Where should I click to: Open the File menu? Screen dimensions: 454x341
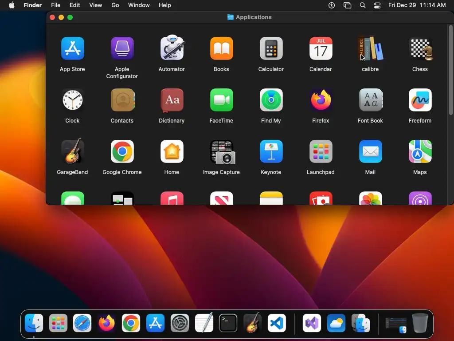[55, 5]
